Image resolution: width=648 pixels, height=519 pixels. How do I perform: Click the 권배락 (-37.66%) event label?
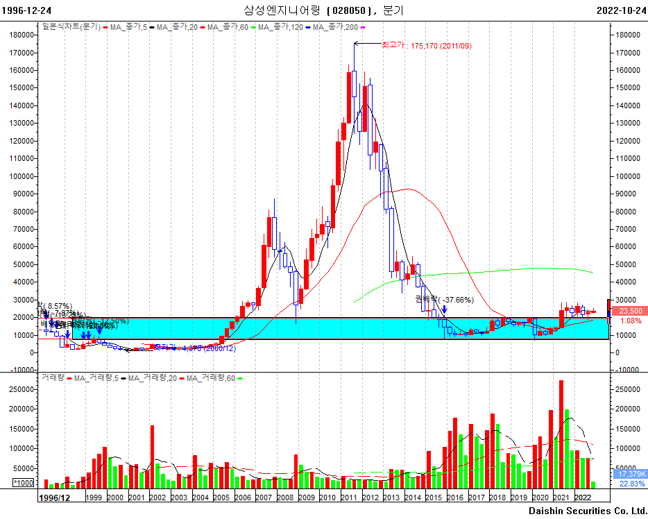(445, 300)
